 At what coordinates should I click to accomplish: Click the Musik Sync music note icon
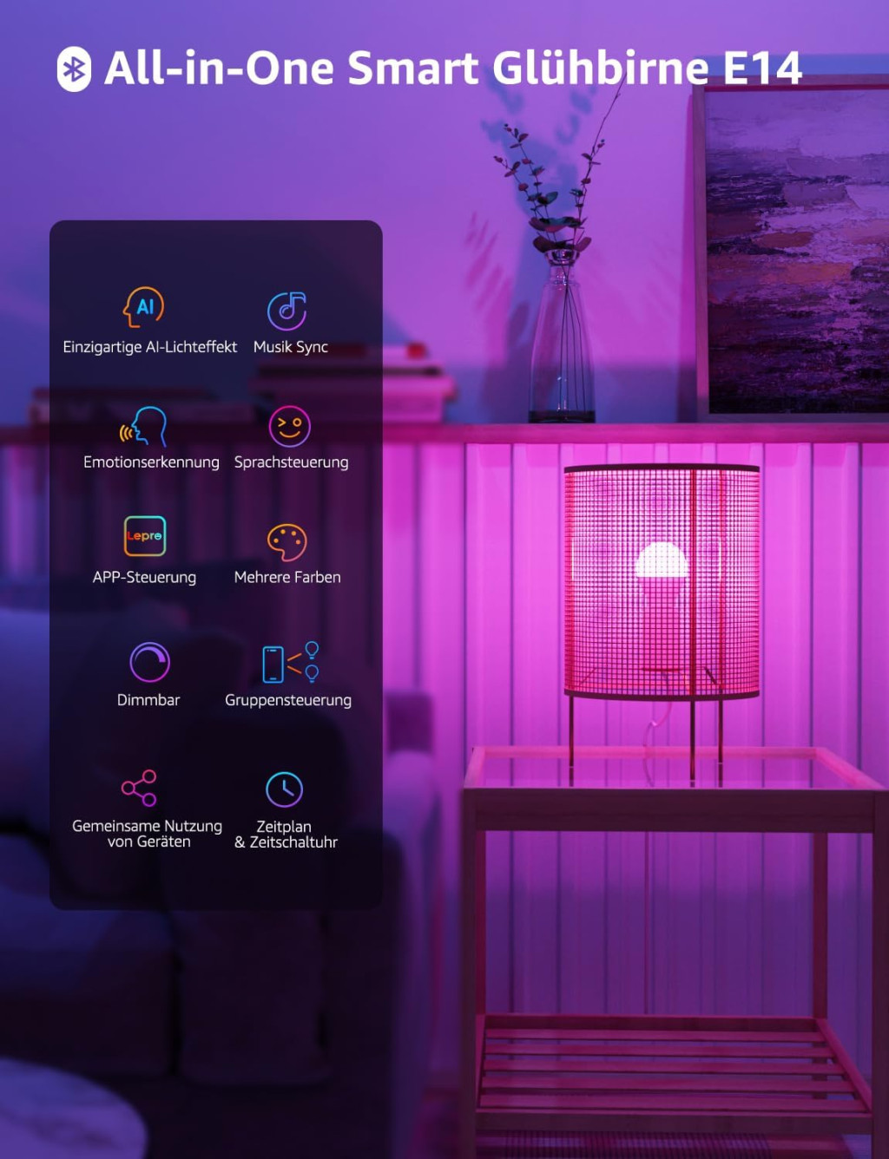point(287,311)
